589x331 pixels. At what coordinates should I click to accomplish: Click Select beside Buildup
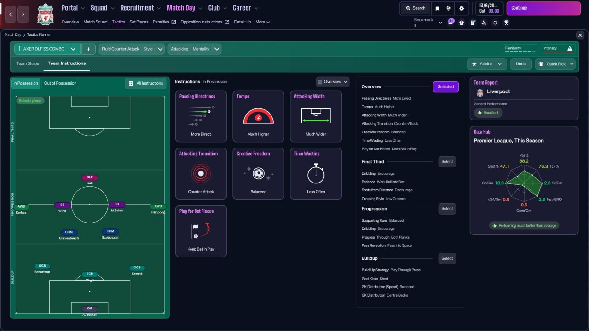coord(447,258)
